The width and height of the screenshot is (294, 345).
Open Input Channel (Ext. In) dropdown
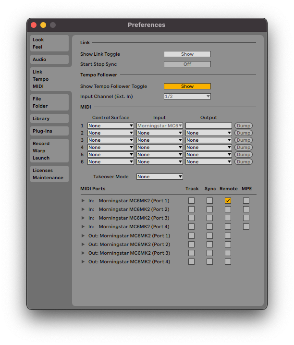pos(187,97)
